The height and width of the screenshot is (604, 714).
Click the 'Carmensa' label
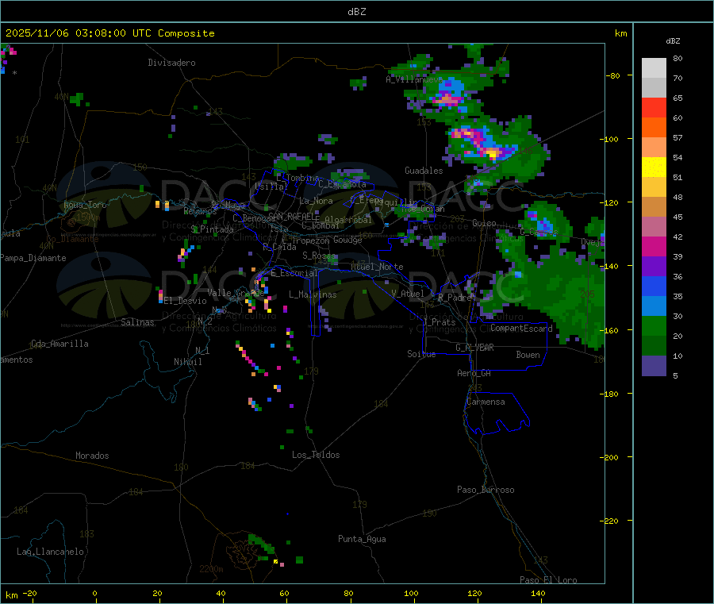pos(486,402)
